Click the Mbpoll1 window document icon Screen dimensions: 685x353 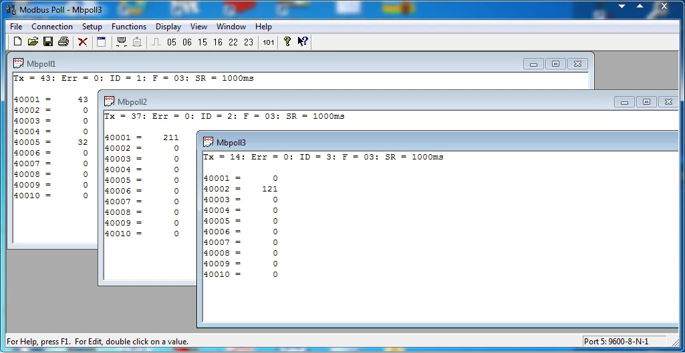coord(18,63)
